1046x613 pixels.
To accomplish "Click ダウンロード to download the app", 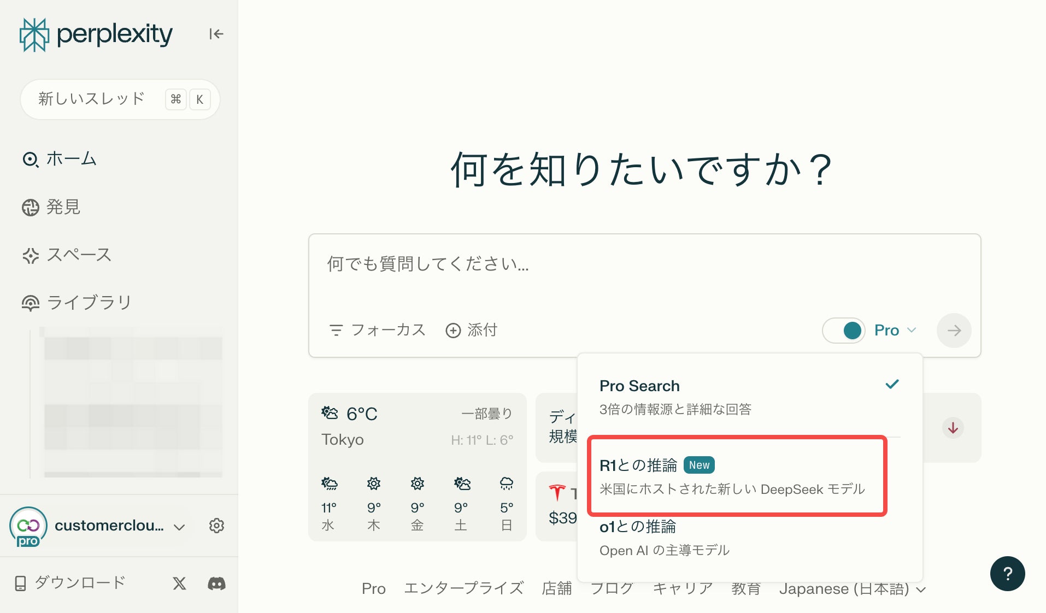I will coord(70,583).
